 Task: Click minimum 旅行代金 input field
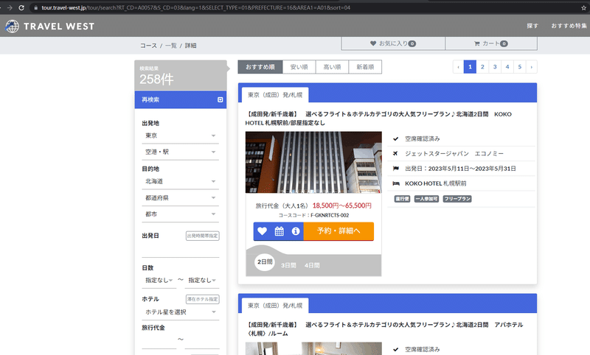click(x=159, y=341)
